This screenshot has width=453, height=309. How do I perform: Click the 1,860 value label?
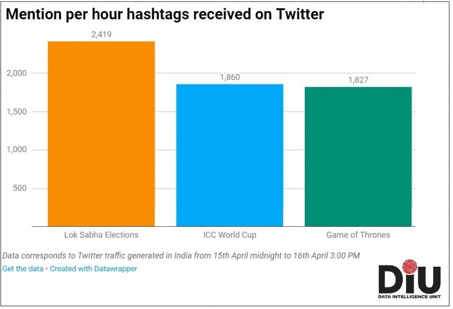[230, 78]
